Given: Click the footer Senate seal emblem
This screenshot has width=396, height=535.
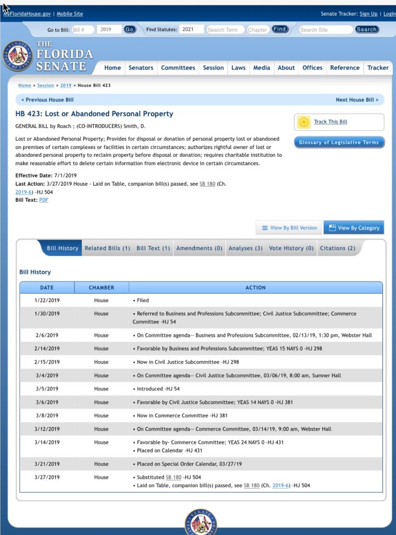Looking at the screenshot, I should 201,522.
